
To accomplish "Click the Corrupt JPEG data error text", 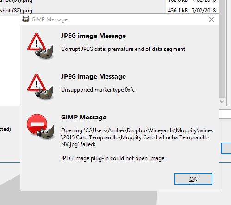I will tap(123, 49).
